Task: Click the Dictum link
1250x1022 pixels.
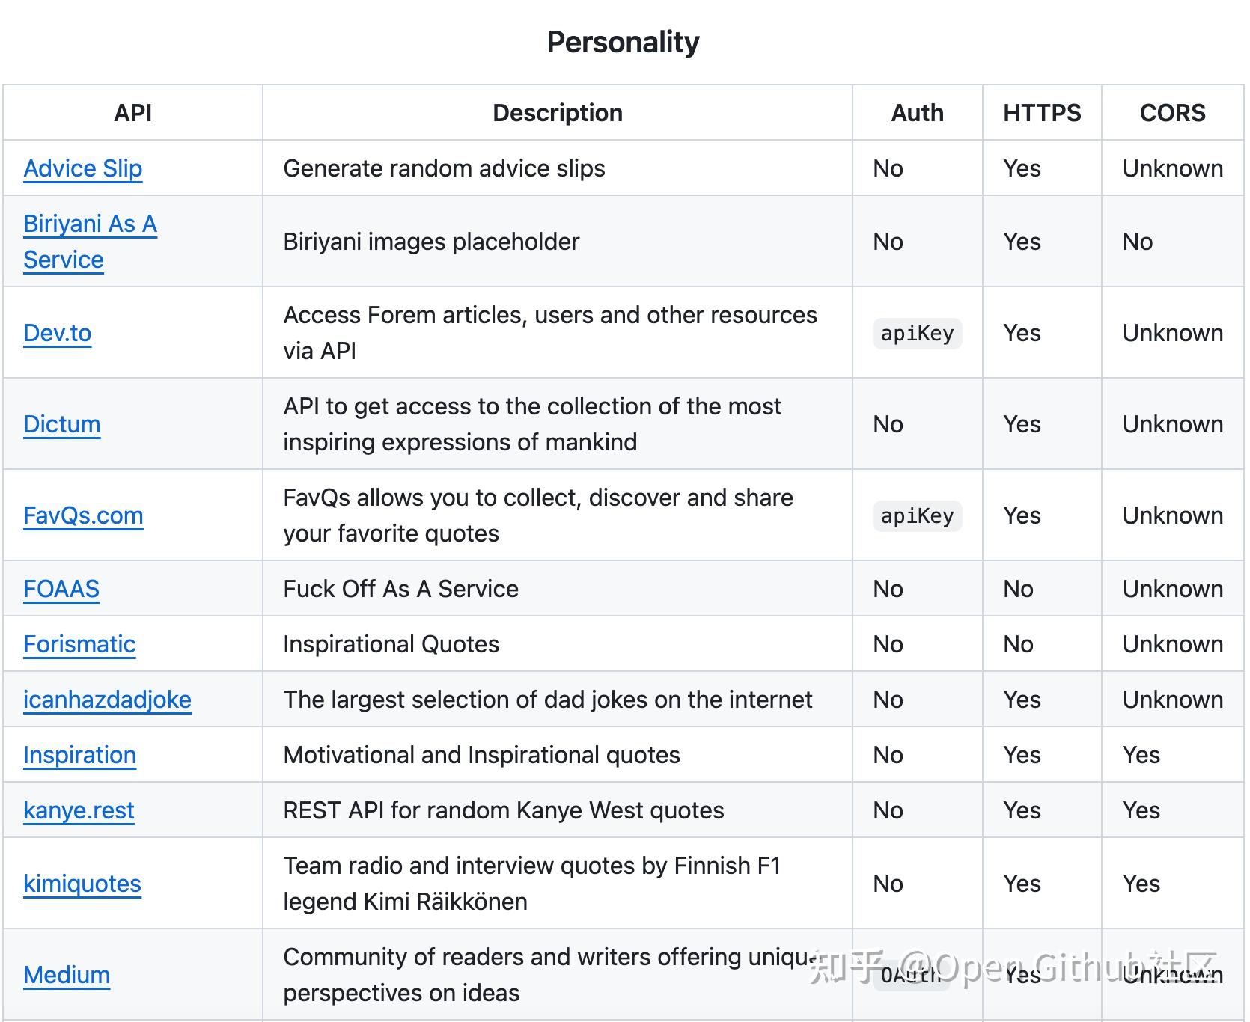Action: [61, 424]
